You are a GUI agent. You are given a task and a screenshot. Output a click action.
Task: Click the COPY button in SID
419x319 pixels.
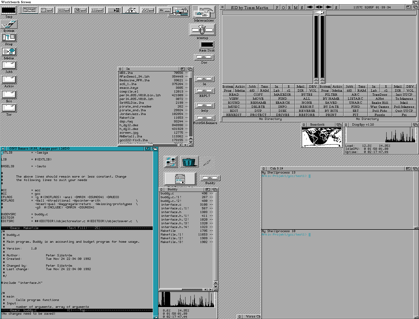[258, 94]
